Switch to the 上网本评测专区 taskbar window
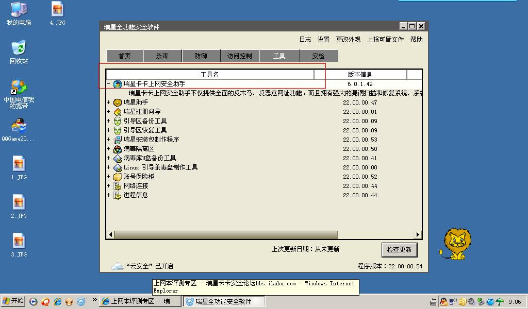The height and width of the screenshot is (309, 528). coord(140,302)
